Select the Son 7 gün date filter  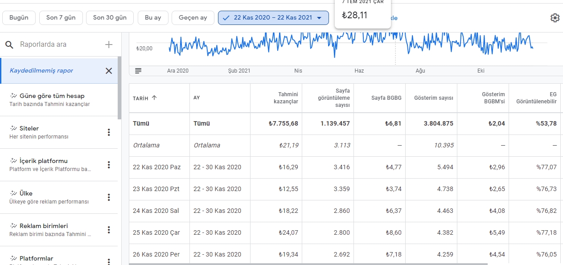[61, 18]
